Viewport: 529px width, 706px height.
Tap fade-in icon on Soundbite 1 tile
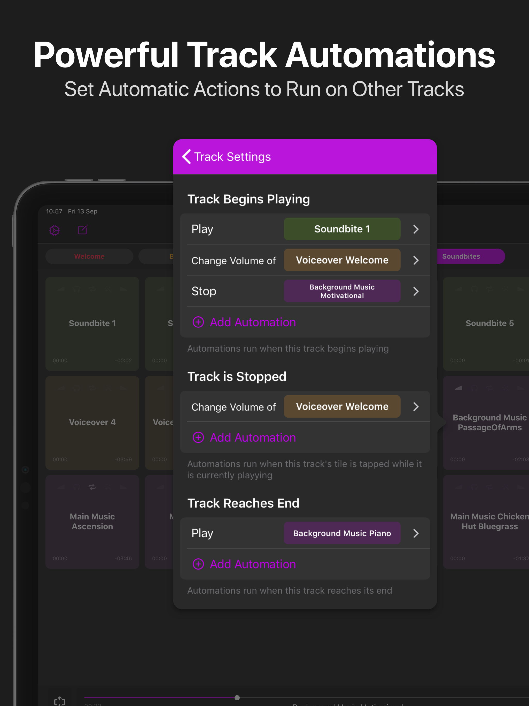(x=61, y=289)
